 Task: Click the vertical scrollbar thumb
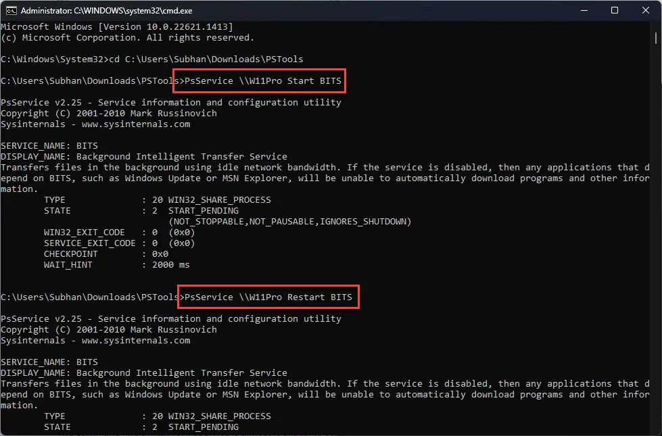[656, 38]
